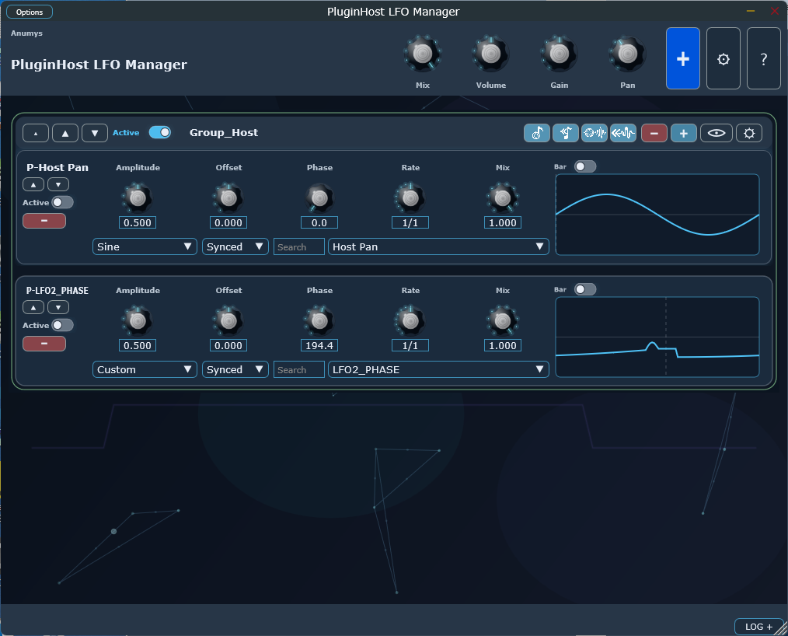
Task: Open the help question mark button
Action: (x=763, y=58)
